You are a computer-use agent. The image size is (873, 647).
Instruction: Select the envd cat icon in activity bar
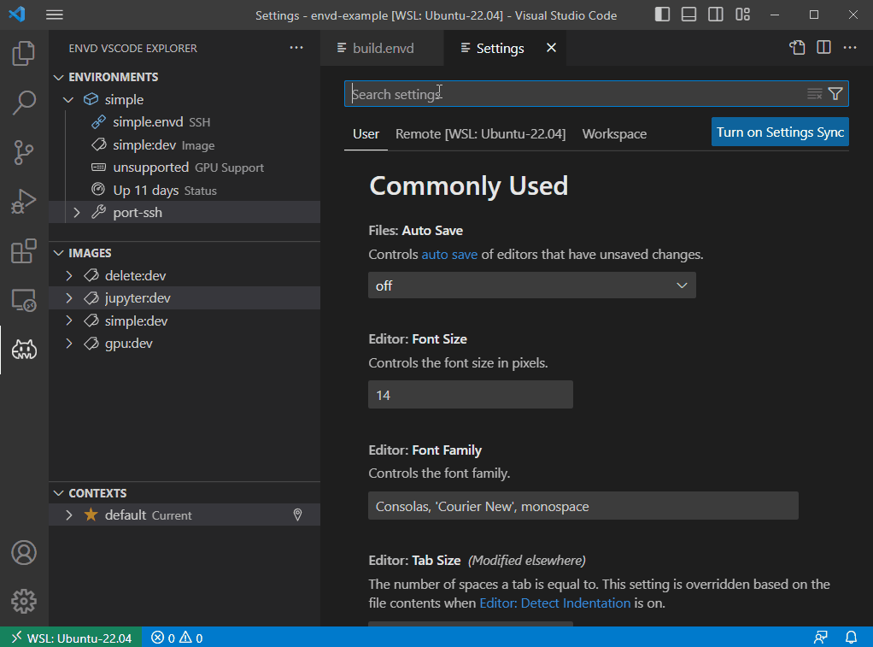coord(23,350)
